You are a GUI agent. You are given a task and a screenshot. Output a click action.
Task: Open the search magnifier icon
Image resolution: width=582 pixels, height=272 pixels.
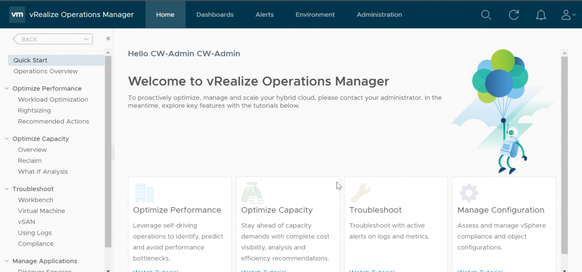pyautogui.click(x=486, y=15)
